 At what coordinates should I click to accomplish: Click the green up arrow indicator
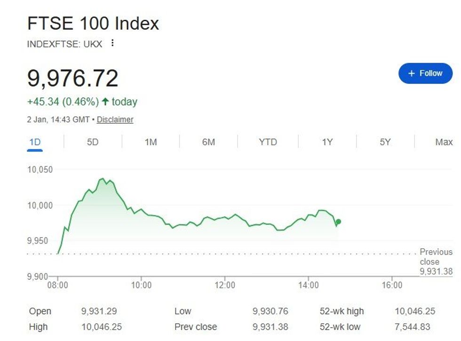point(105,101)
